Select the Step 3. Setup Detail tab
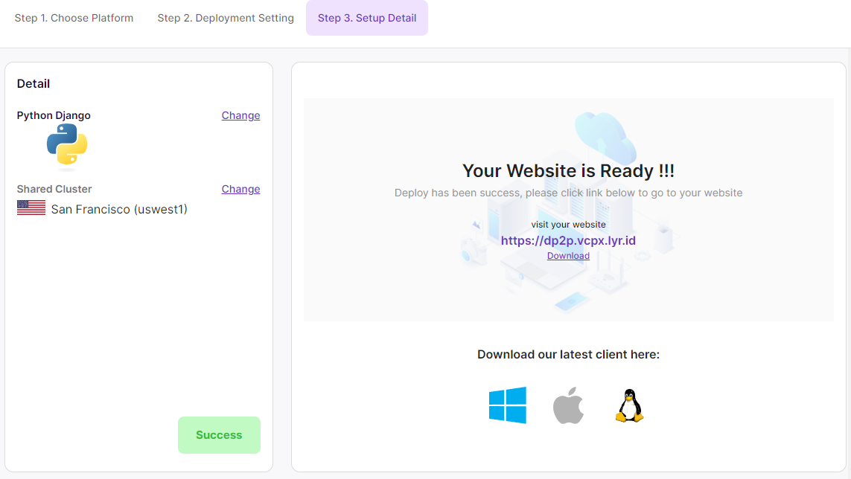Image resolution: width=851 pixels, height=479 pixels. pos(367,18)
